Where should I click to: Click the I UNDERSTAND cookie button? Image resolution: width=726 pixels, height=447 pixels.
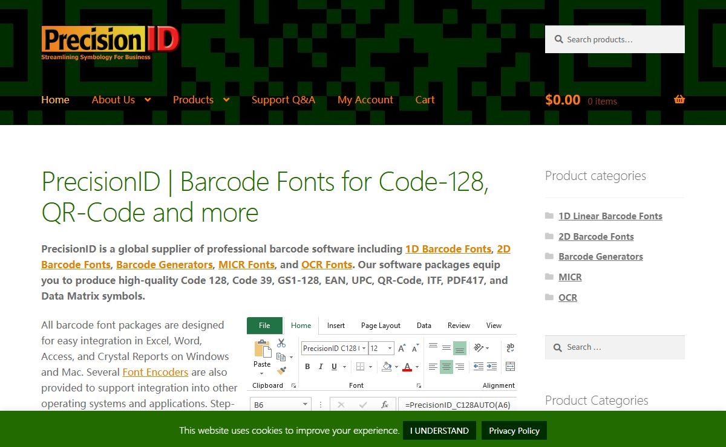(439, 431)
